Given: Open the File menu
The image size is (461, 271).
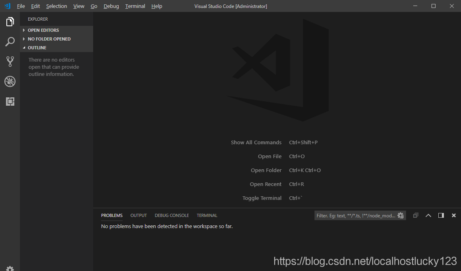Looking at the screenshot, I should (x=21, y=6).
